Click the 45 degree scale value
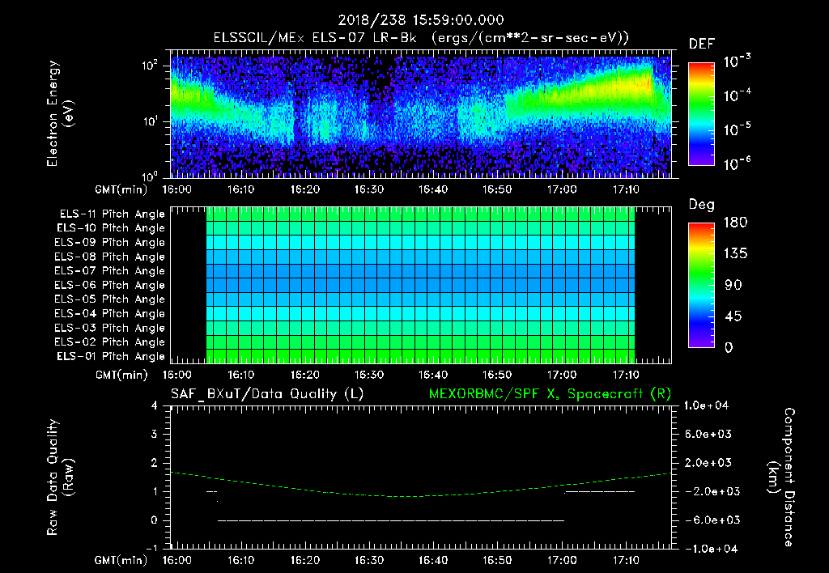This screenshot has height=573, width=829. (733, 316)
